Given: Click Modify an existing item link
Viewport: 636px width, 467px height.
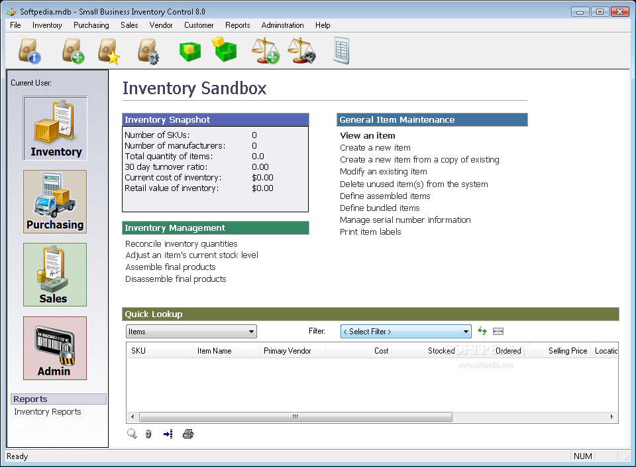Looking at the screenshot, I should pos(384,172).
